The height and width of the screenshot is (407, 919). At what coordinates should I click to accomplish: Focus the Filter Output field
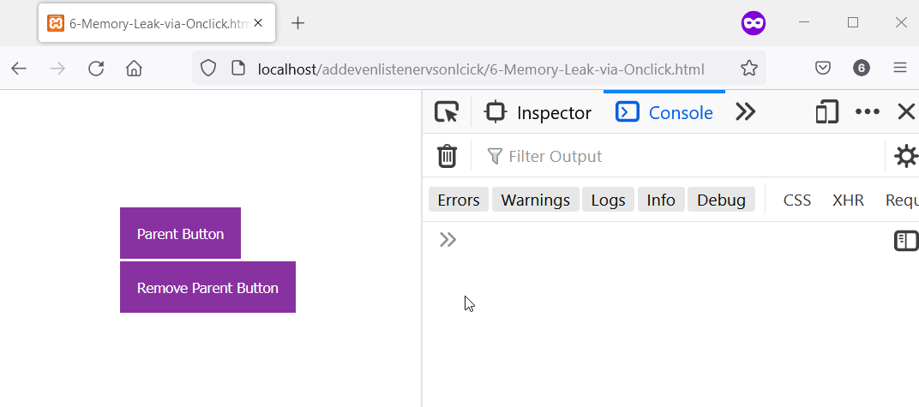coord(680,156)
